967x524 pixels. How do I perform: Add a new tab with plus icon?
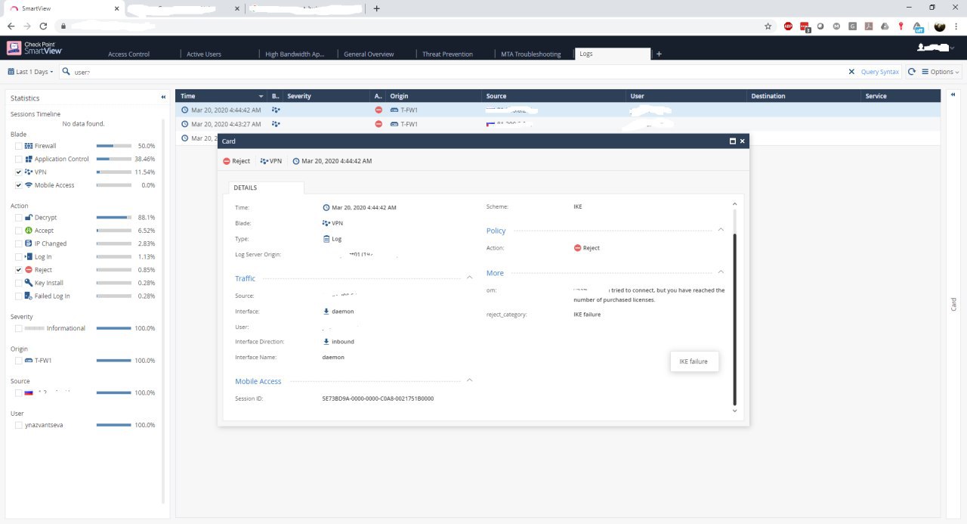pos(659,54)
